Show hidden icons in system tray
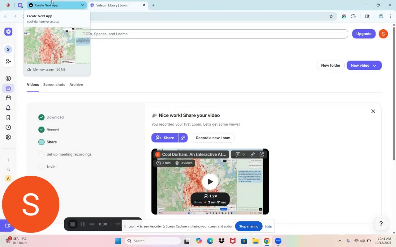Viewport: 396px width, 247px height. pos(340,241)
